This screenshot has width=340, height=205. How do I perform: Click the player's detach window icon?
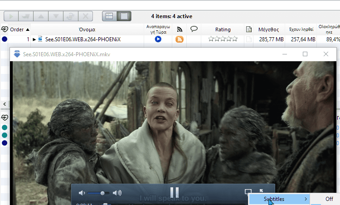point(248,191)
